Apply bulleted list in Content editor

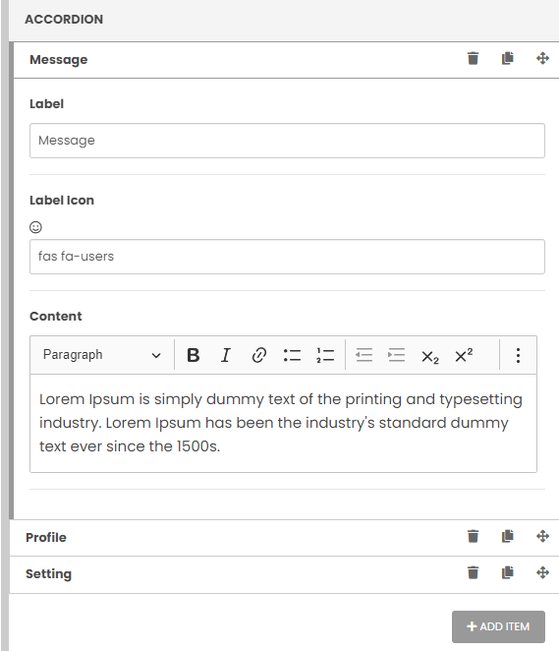click(292, 355)
